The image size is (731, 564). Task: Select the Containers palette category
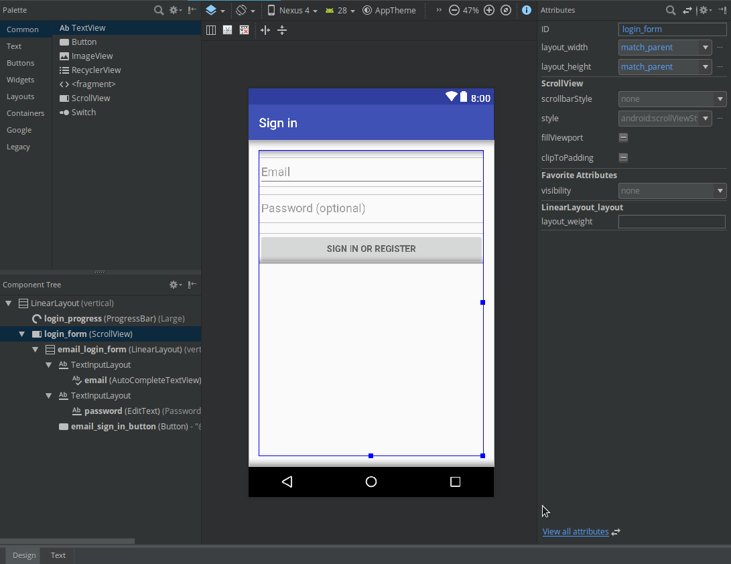pyautogui.click(x=25, y=113)
